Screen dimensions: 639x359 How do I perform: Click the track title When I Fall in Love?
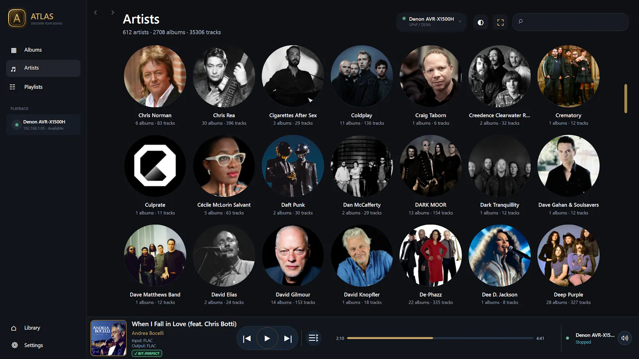pos(184,324)
